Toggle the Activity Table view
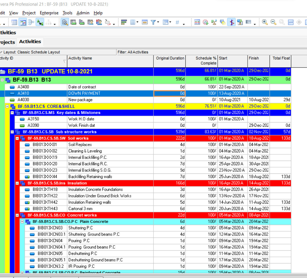The height and width of the screenshot is (278, 307). point(14,23)
